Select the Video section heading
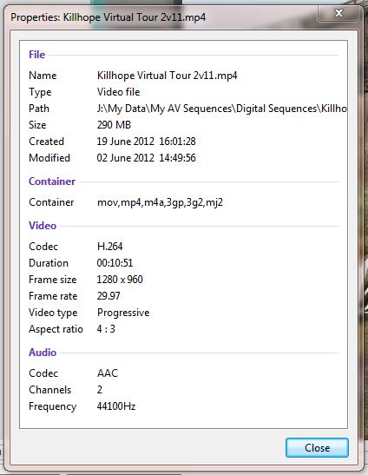The image size is (368, 475). coord(43,226)
